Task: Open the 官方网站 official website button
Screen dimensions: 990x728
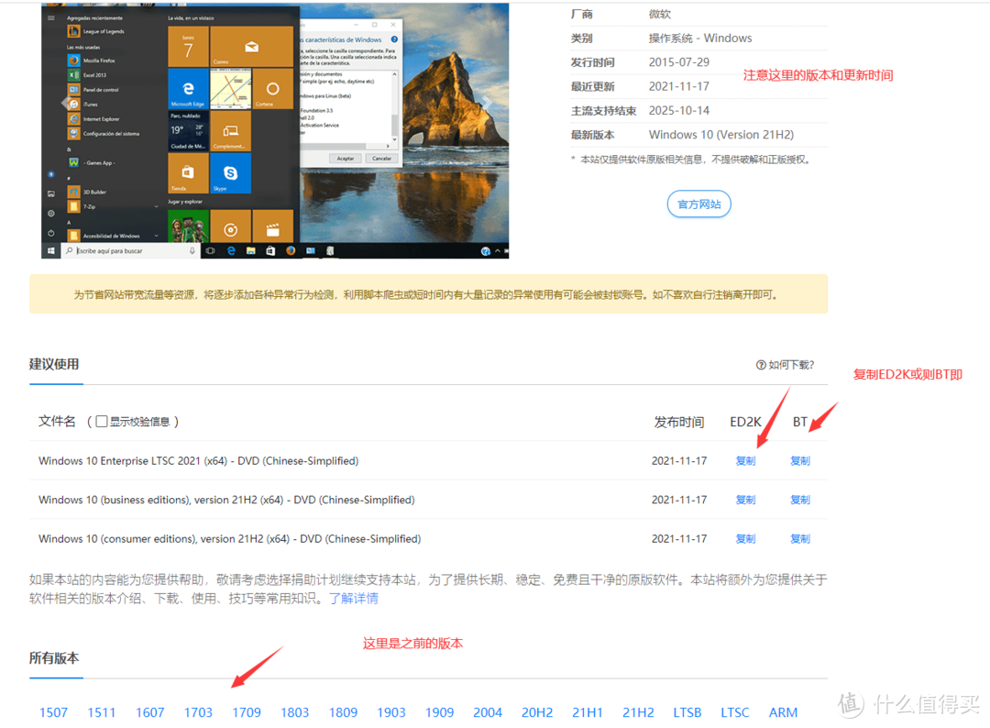Action: [x=698, y=204]
